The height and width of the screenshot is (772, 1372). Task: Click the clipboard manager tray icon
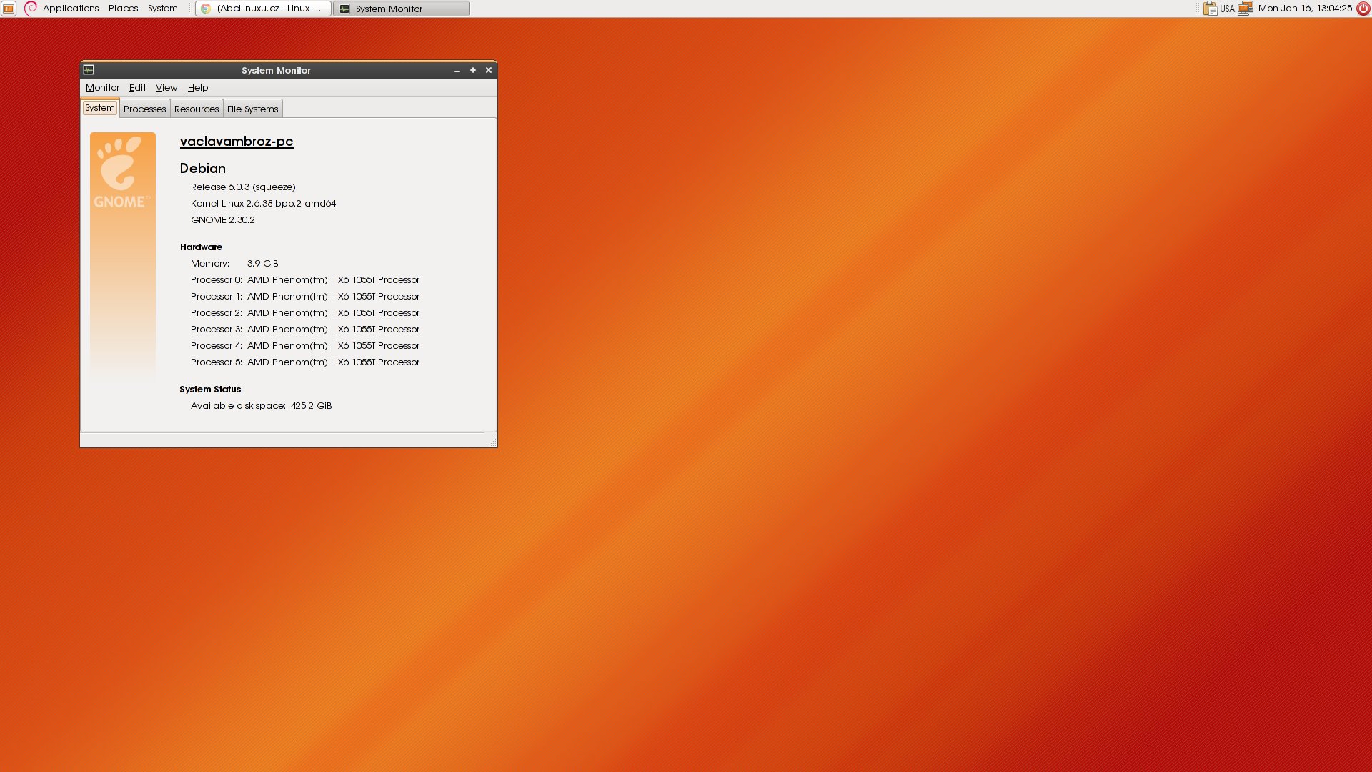point(1210,9)
